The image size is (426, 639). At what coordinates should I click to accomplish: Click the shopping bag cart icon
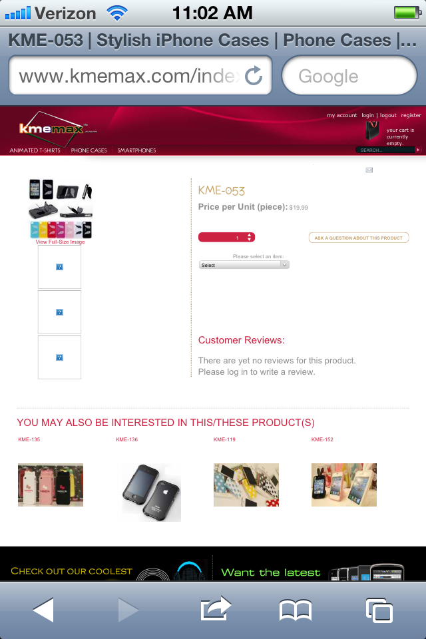click(x=372, y=131)
